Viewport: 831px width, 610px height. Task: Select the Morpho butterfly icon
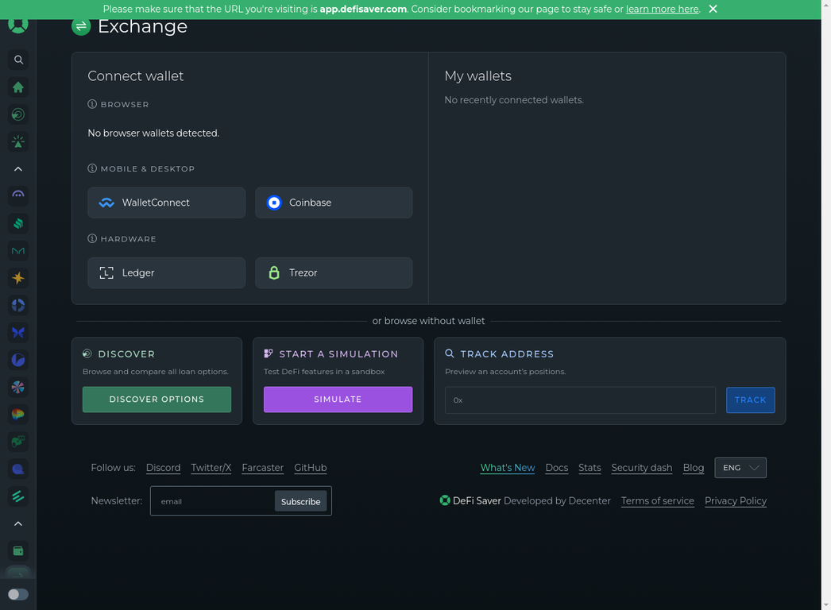point(17,332)
